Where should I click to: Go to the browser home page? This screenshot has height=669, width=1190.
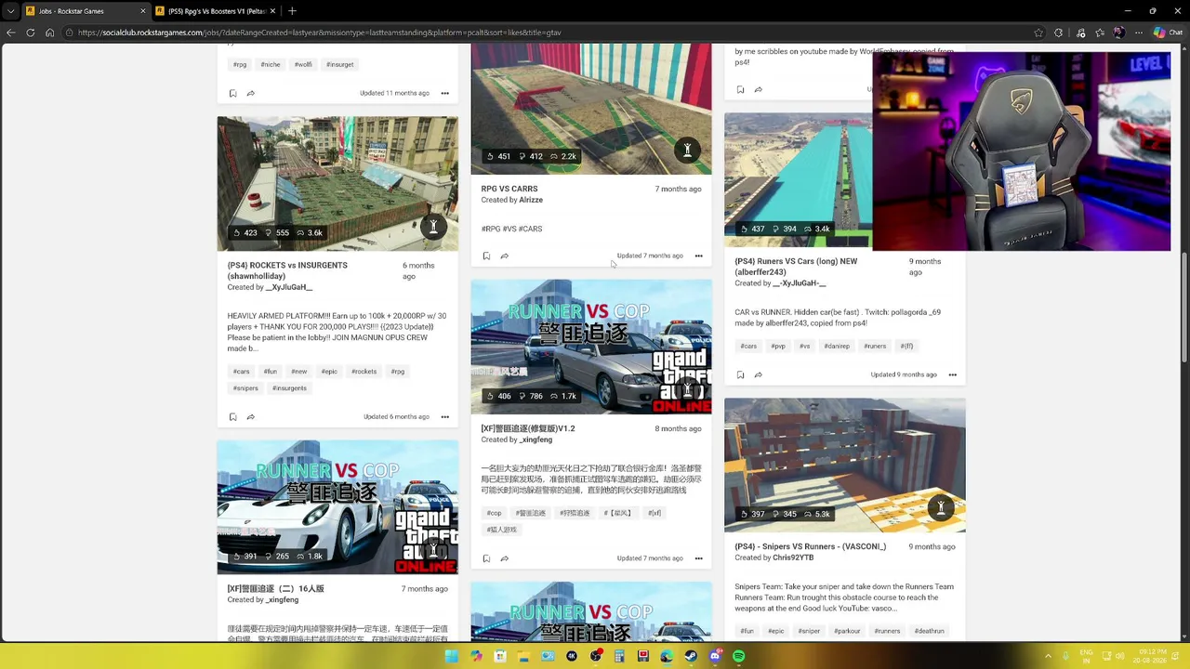click(x=49, y=33)
